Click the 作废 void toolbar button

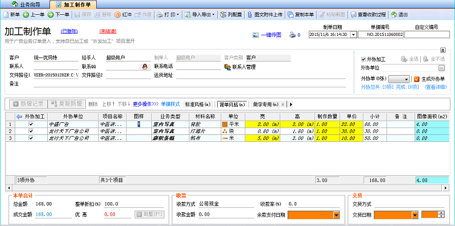point(143,15)
